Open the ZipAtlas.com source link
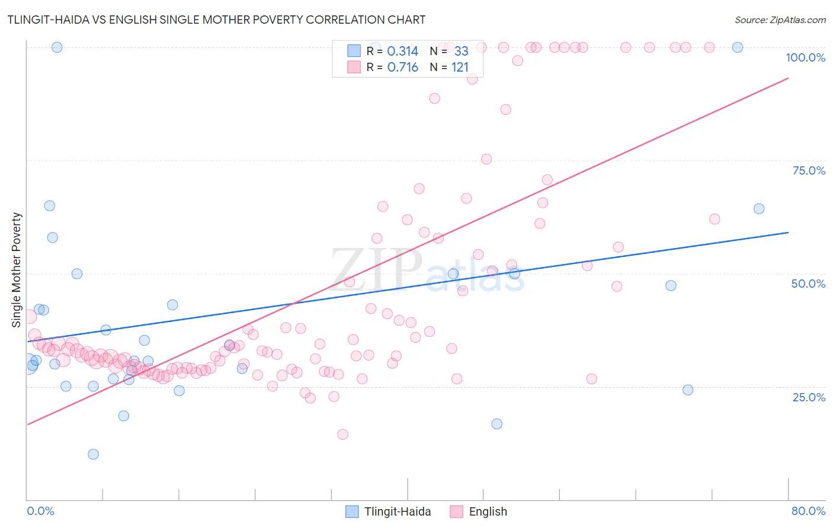Viewport: 833px width, 528px height. [x=780, y=20]
